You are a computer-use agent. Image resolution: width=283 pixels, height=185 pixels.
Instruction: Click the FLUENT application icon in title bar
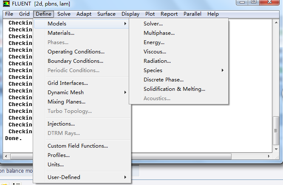[x=6, y=3]
